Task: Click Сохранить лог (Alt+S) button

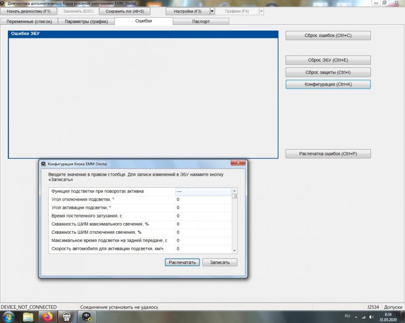Action: coord(124,11)
